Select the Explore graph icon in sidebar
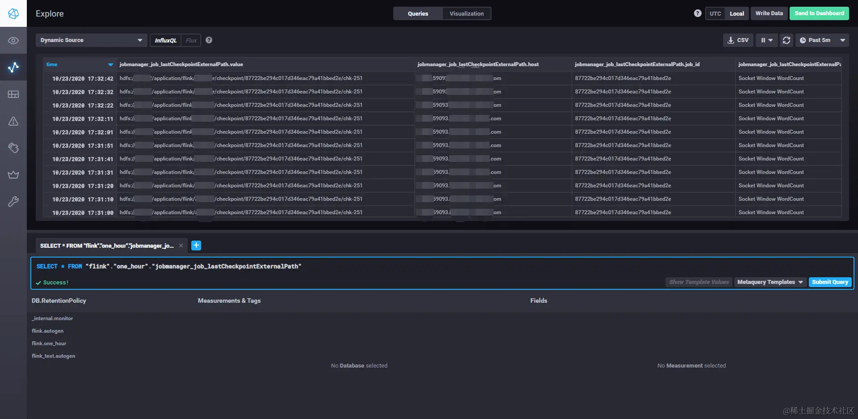The width and height of the screenshot is (858, 419). tap(13, 68)
